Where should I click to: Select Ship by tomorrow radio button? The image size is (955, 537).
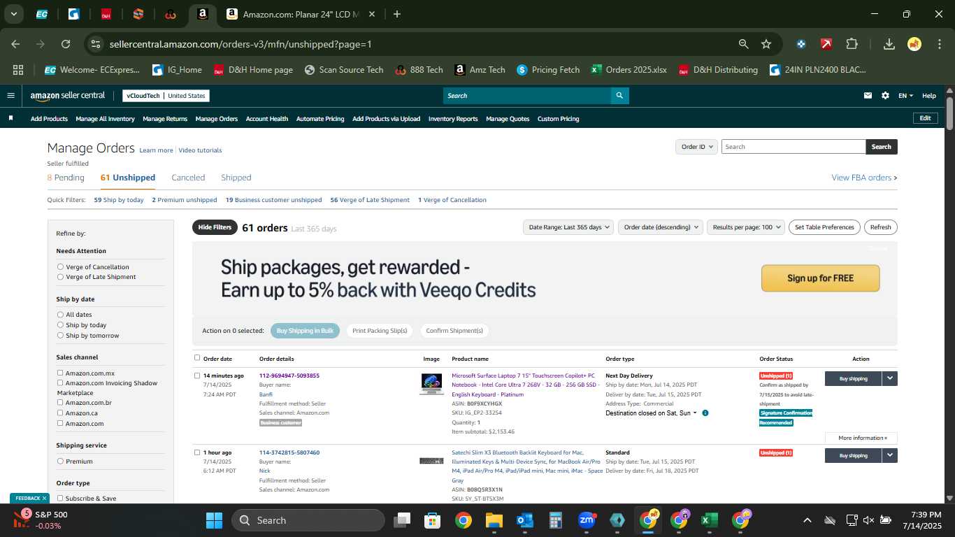pos(60,336)
